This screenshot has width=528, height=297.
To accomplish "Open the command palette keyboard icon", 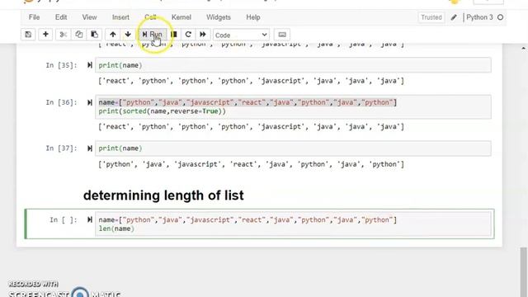I will 282,35.
